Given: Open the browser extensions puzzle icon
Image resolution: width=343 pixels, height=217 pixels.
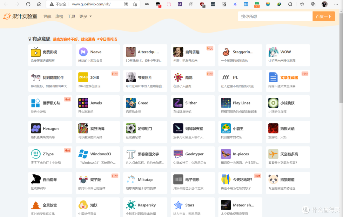Looking at the screenshot, I should pos(290,4).
